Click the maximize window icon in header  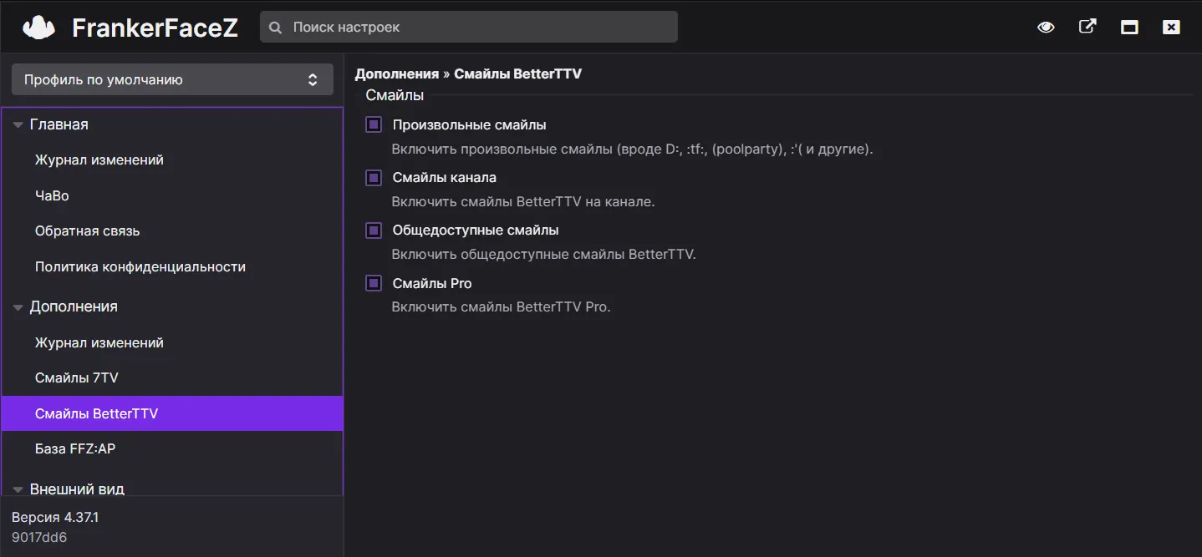[x=1129, y=27]
